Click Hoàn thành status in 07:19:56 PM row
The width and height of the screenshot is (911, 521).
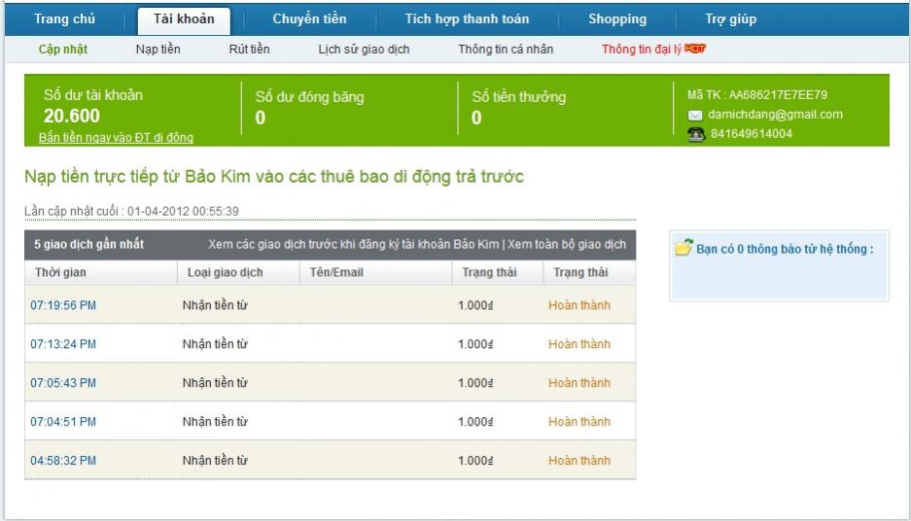[579, 305]
